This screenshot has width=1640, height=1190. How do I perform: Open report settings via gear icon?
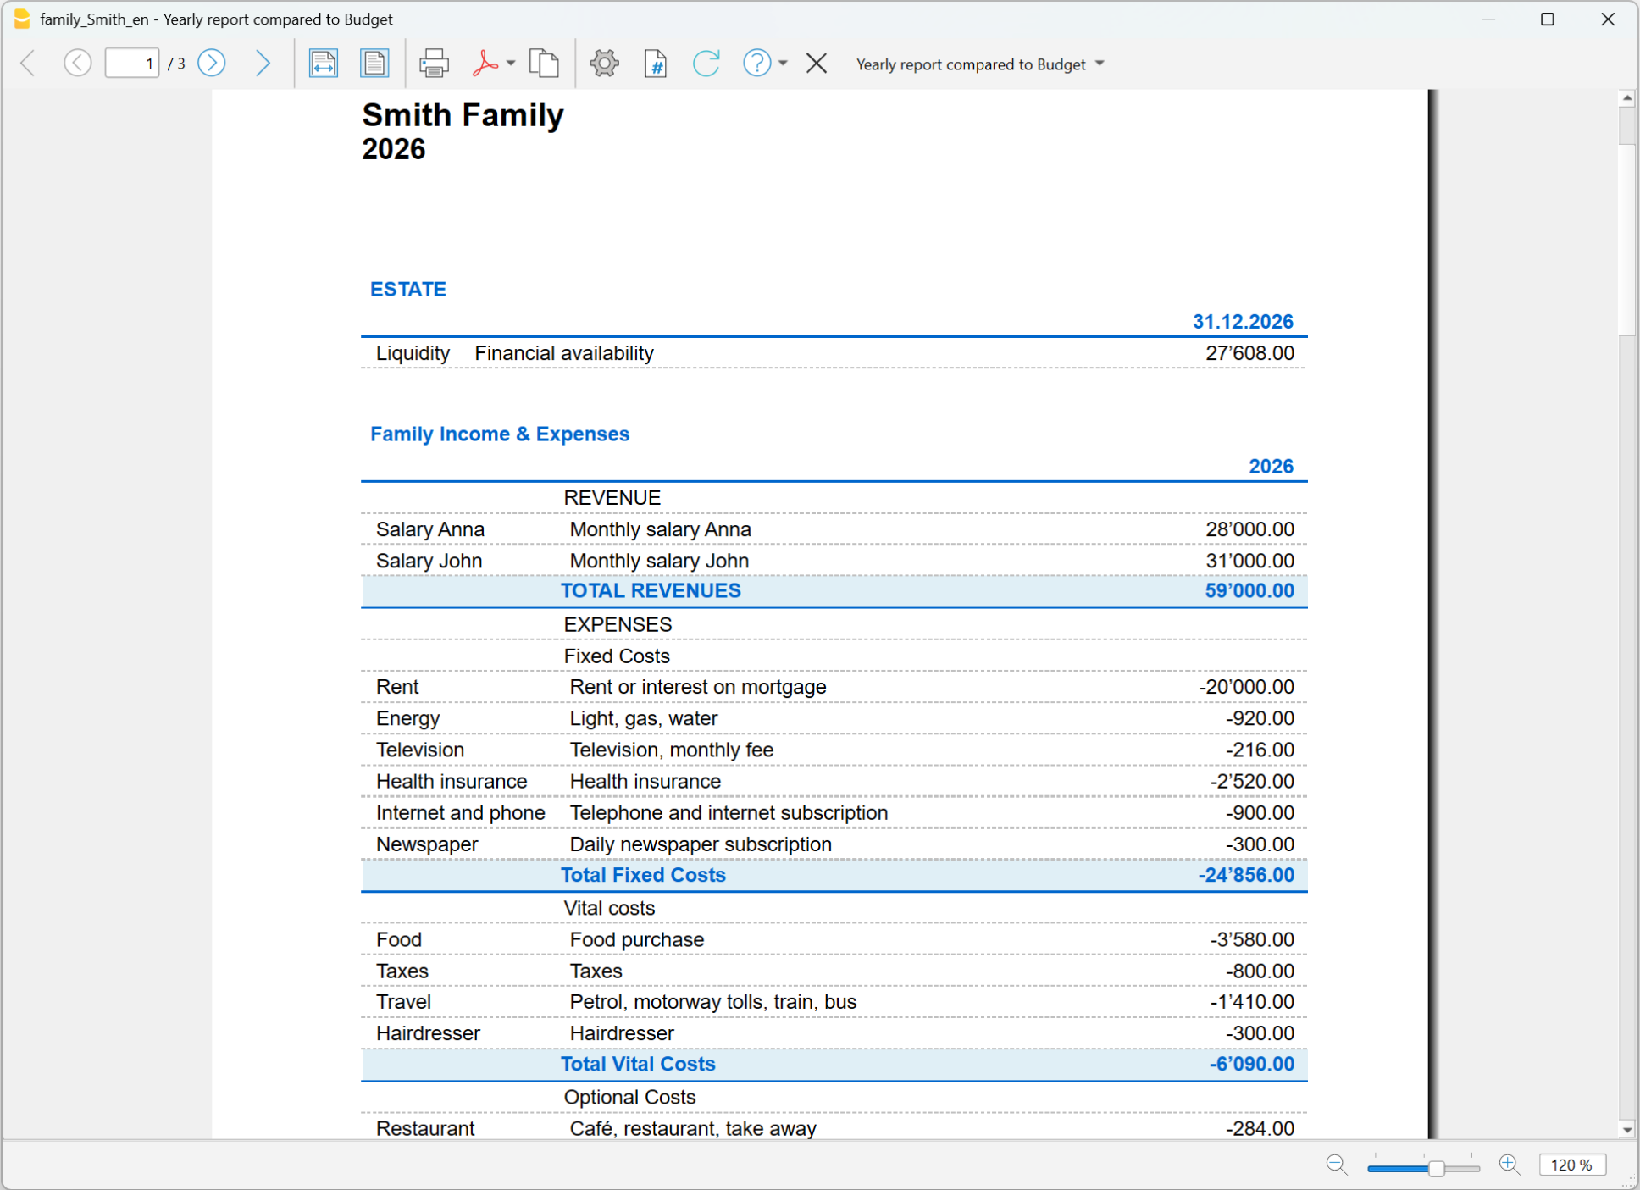point(604,64)
